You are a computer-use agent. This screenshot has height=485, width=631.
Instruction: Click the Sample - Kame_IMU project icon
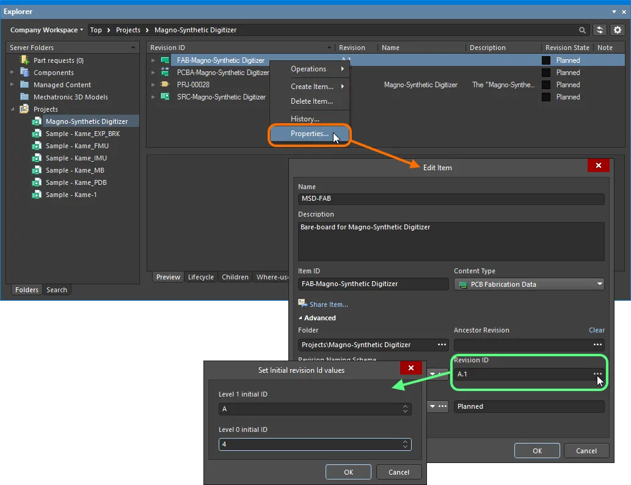click(x=37, y=158)
